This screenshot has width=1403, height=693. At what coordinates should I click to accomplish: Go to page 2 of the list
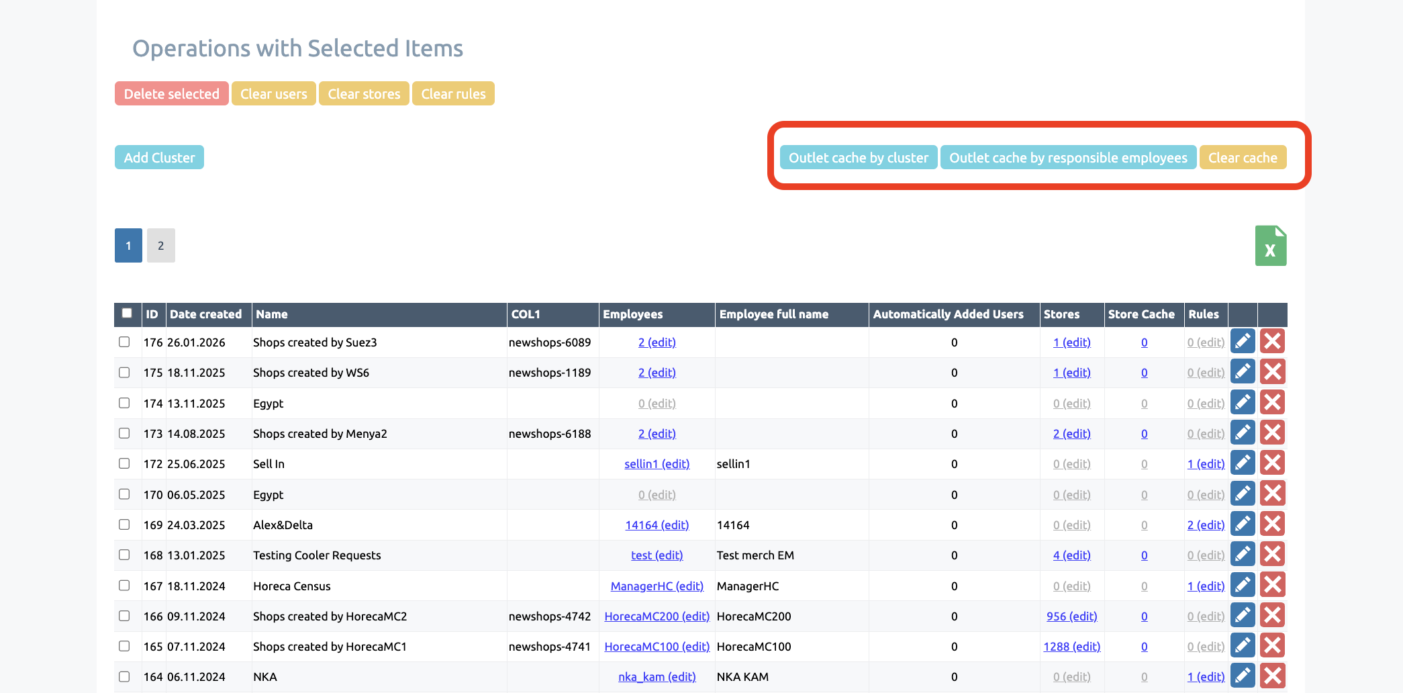(x=160, y=246)
